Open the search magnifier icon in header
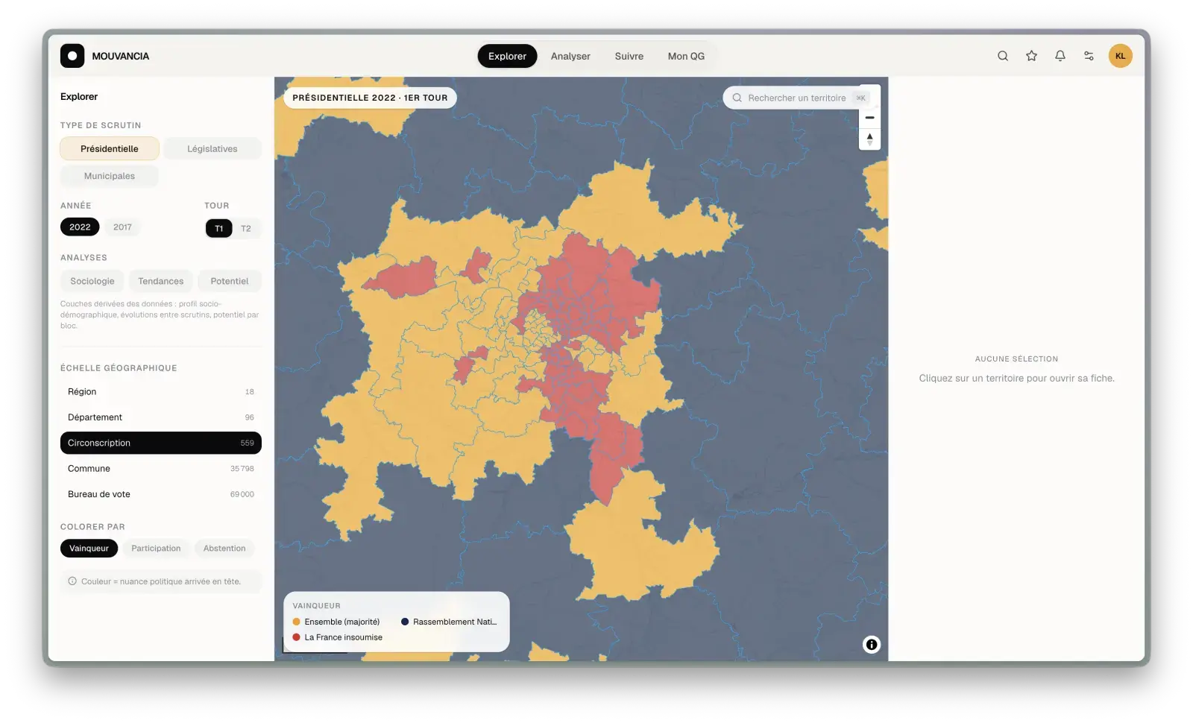The image size is (1193, 723). pos(1003,56)
